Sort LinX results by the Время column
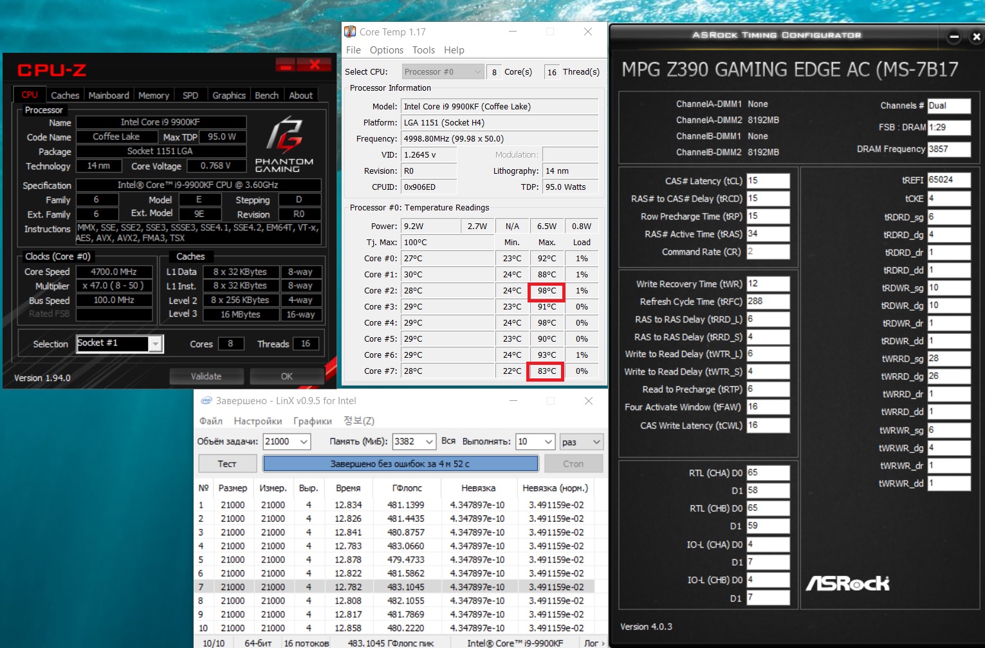This screenshot has height=648, width=985. 348,488
